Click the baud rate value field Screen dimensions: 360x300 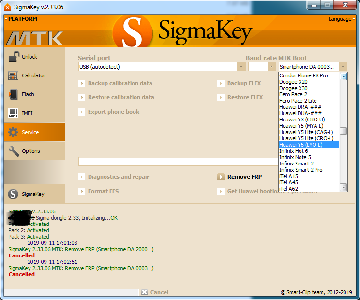pos(258,67)
